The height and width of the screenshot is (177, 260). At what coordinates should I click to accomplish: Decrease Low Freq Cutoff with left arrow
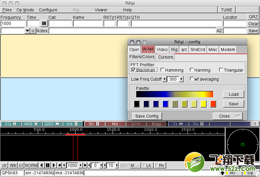tap(165, 79)
